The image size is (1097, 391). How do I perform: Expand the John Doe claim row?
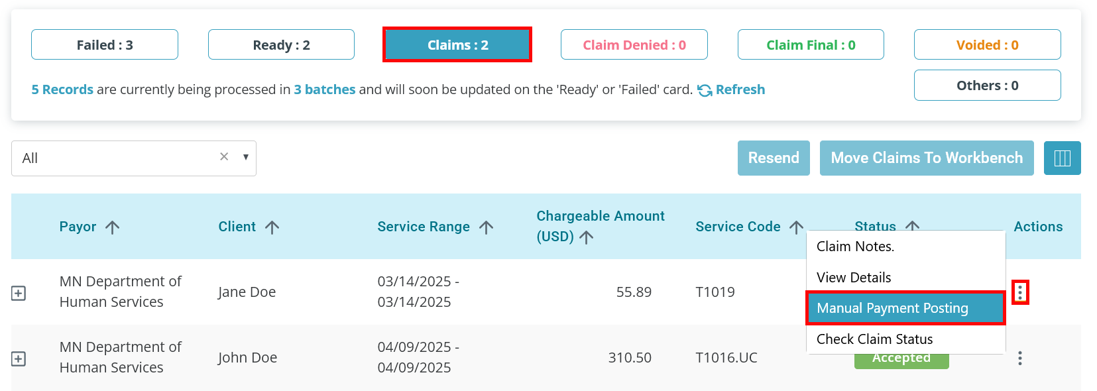coord(19,359)
